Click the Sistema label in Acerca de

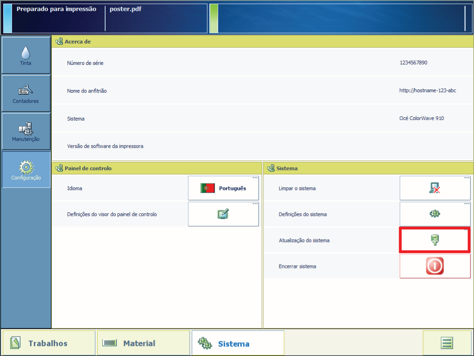point(75,119)
